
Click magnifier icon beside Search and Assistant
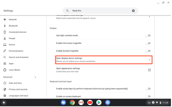(x=5, y=57)
